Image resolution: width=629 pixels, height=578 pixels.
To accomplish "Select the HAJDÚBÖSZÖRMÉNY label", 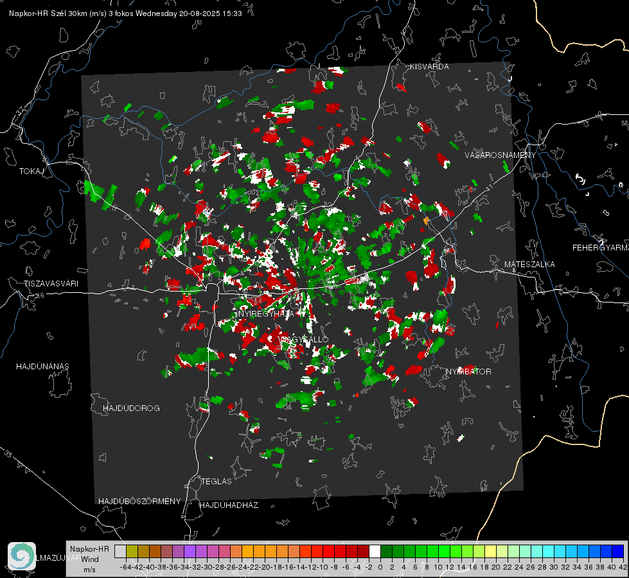I will 139,501.
